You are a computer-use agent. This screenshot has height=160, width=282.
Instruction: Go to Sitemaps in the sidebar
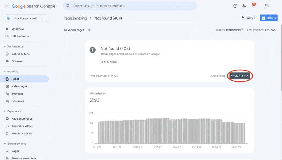18,94
